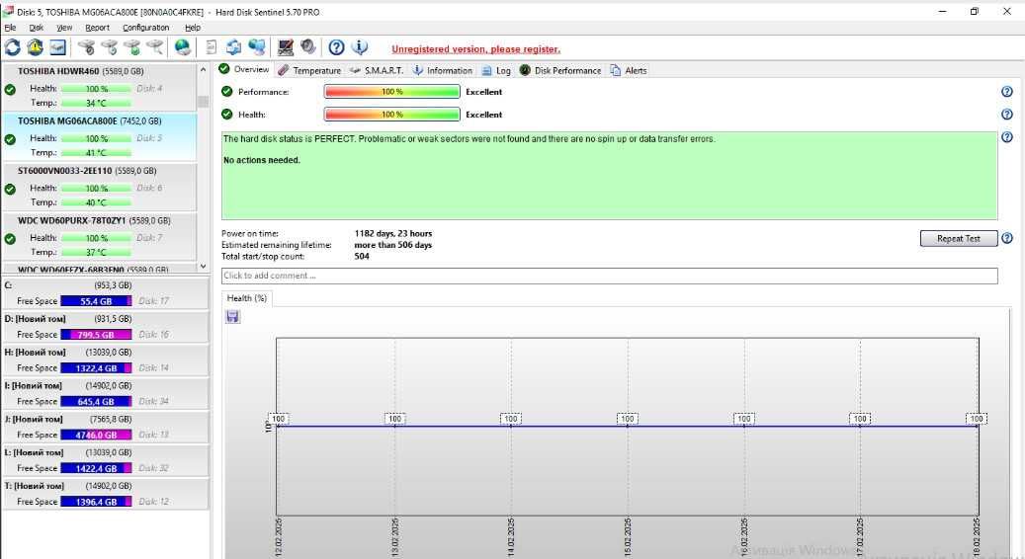Image resolution: width=1025 pixels, height=559 pixels.
Task: Click the help icon beside Repeat Test
Action: (x=1007, y=238)
